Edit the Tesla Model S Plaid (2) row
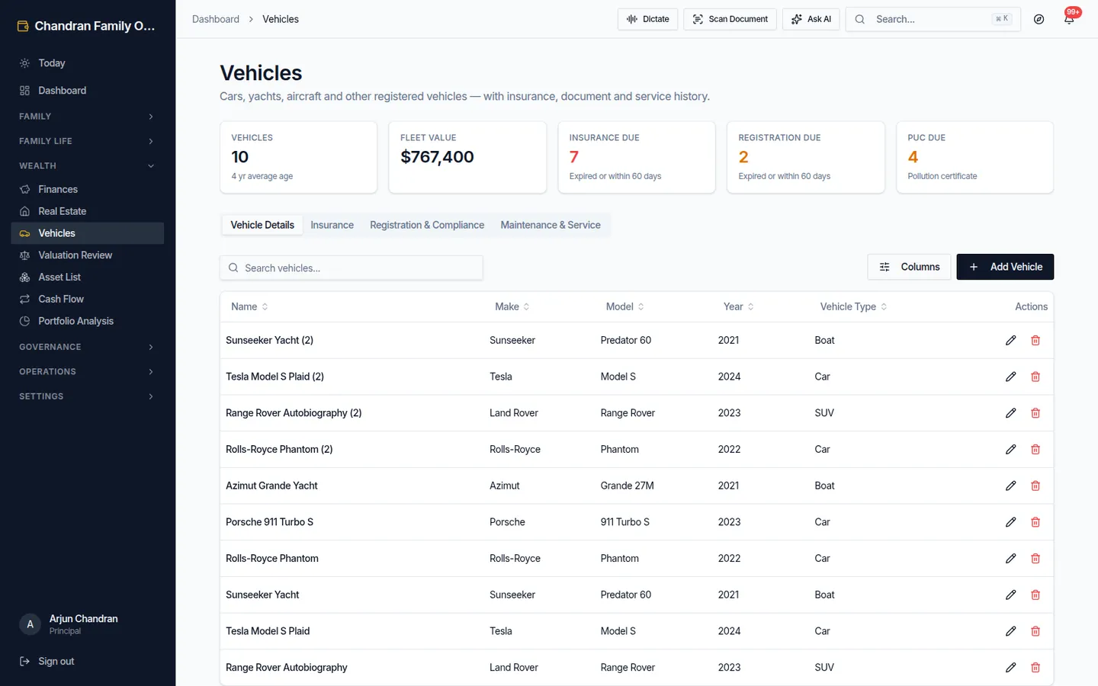Viewport: 1098px width, 686px height. [1010, 377]
